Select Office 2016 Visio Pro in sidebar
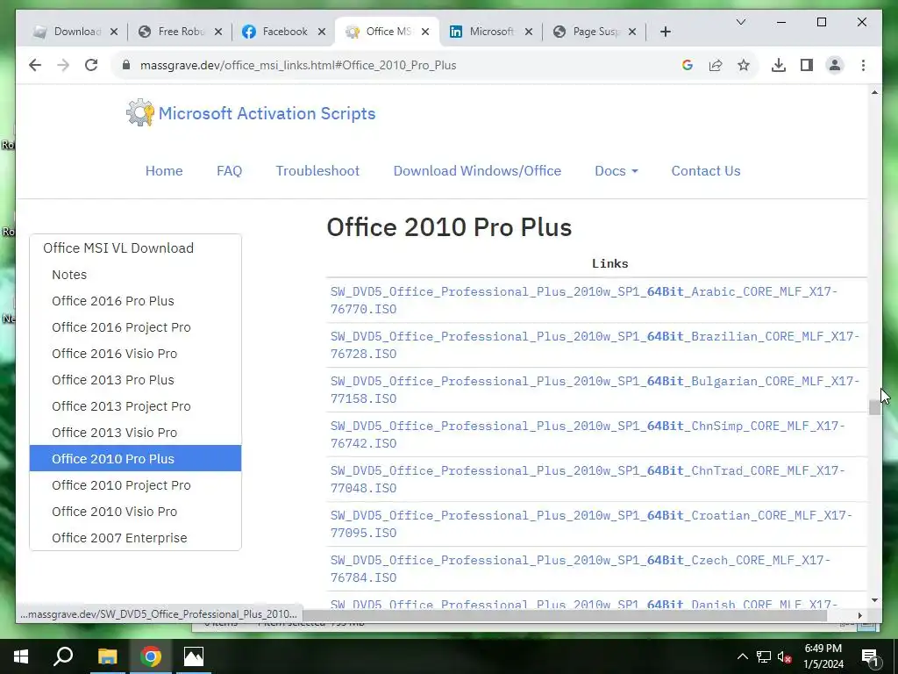 click(135, 354)
